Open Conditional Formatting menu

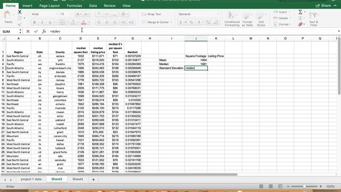point(232,19)
